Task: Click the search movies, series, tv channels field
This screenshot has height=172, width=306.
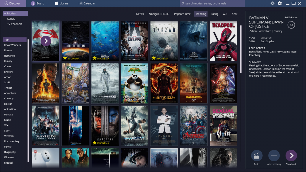Action: pyautogui.click(x=212, y=3)
